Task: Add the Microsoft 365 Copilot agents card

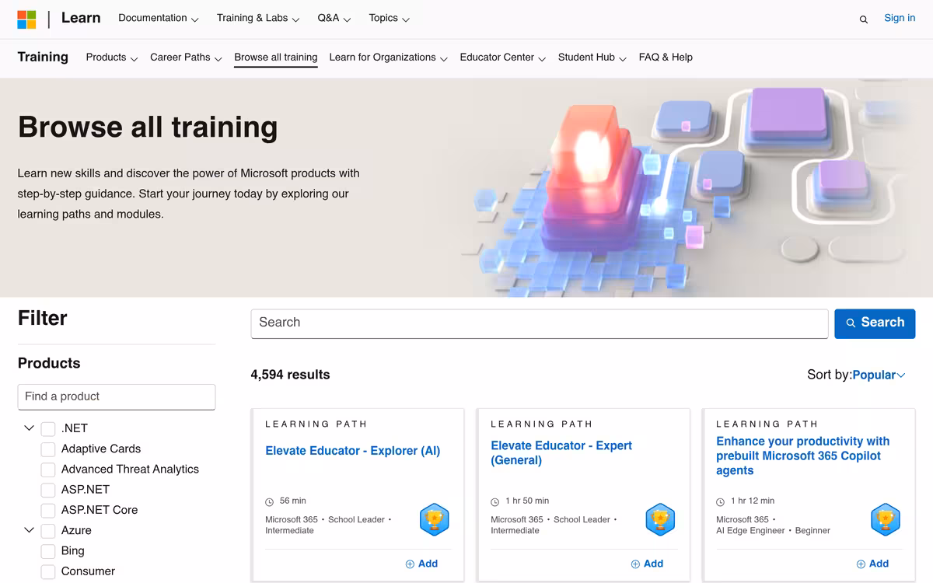Action: pyautogui.click(x=872, y=564)
